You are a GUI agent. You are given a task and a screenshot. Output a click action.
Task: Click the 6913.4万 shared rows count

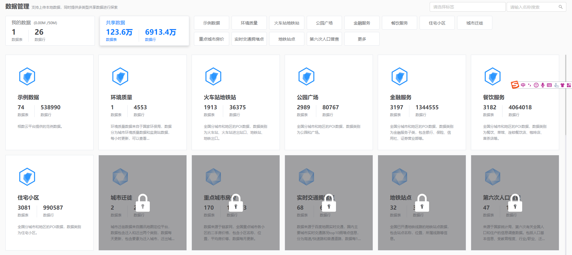161,32
